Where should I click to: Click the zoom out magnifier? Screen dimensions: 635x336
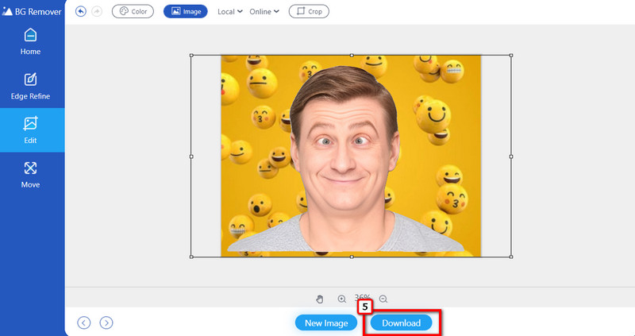383,299
